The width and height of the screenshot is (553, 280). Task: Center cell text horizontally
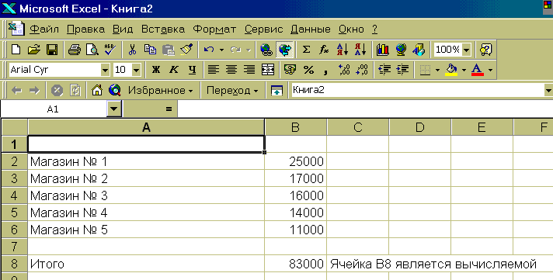pos(231,70)
